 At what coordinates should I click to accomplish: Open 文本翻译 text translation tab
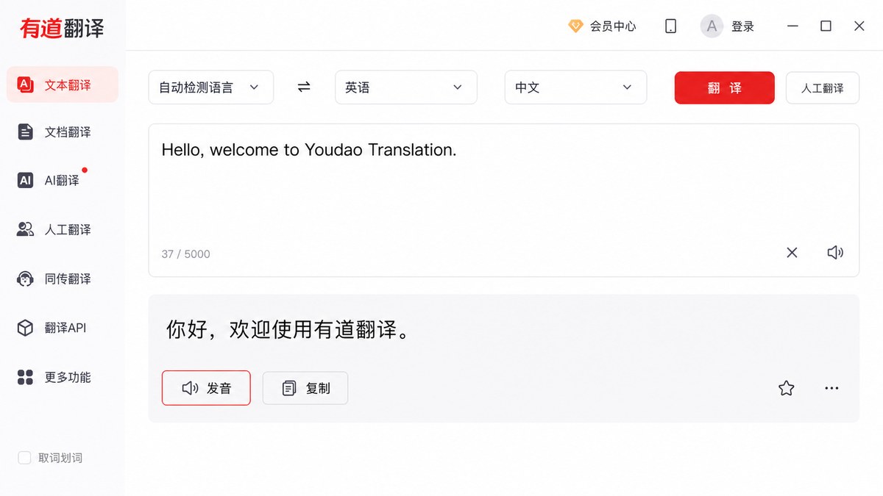[63, 85]
